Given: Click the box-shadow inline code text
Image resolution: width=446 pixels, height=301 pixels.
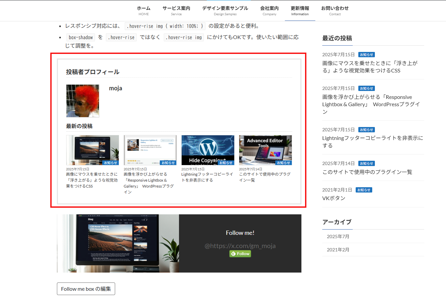Looking at the screenshot, I should tap(81, 37).
